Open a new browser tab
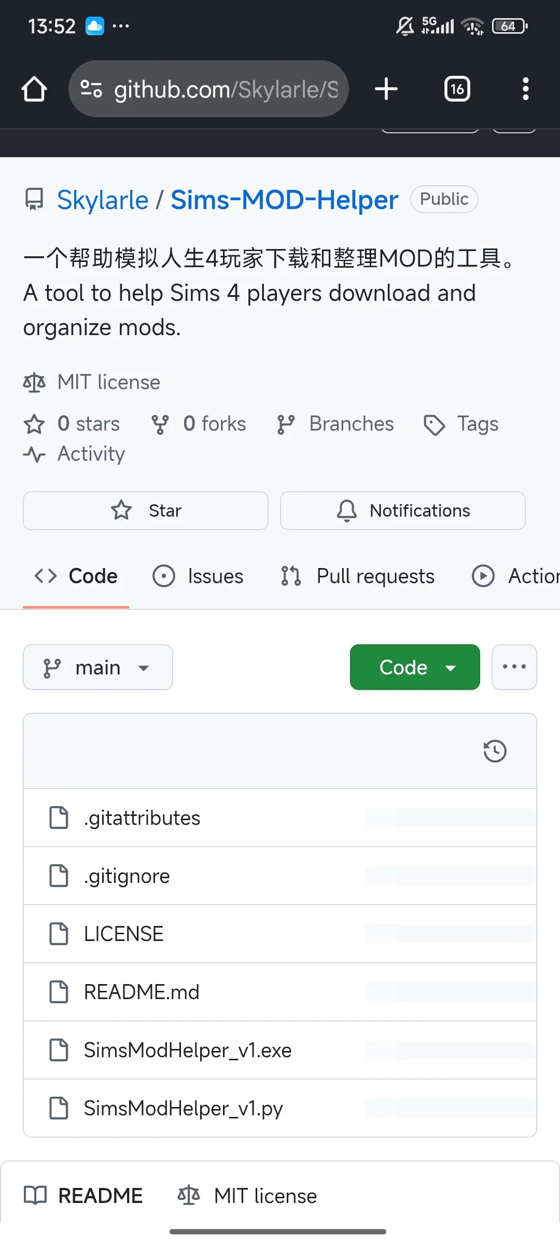560x1245 pixels. [x=386, y=89]
